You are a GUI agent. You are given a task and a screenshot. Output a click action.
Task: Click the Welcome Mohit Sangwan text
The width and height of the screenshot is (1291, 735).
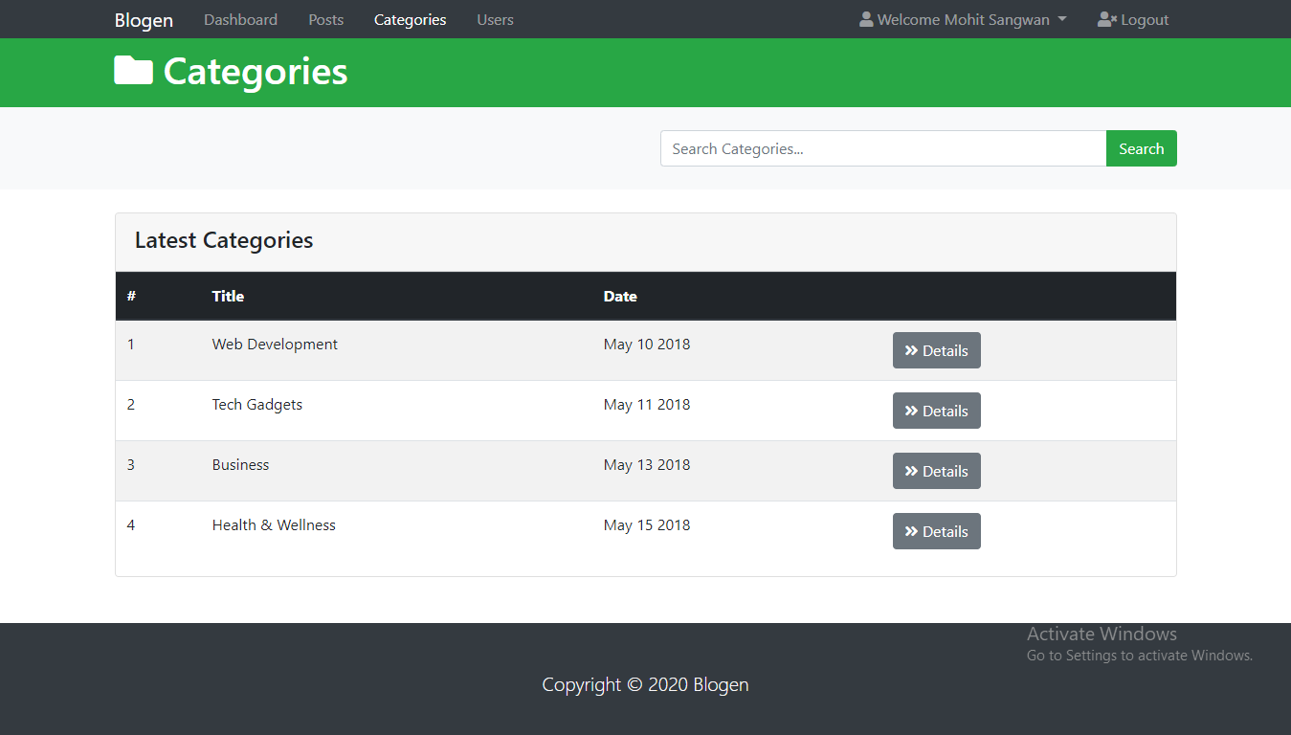pos(963,19)
